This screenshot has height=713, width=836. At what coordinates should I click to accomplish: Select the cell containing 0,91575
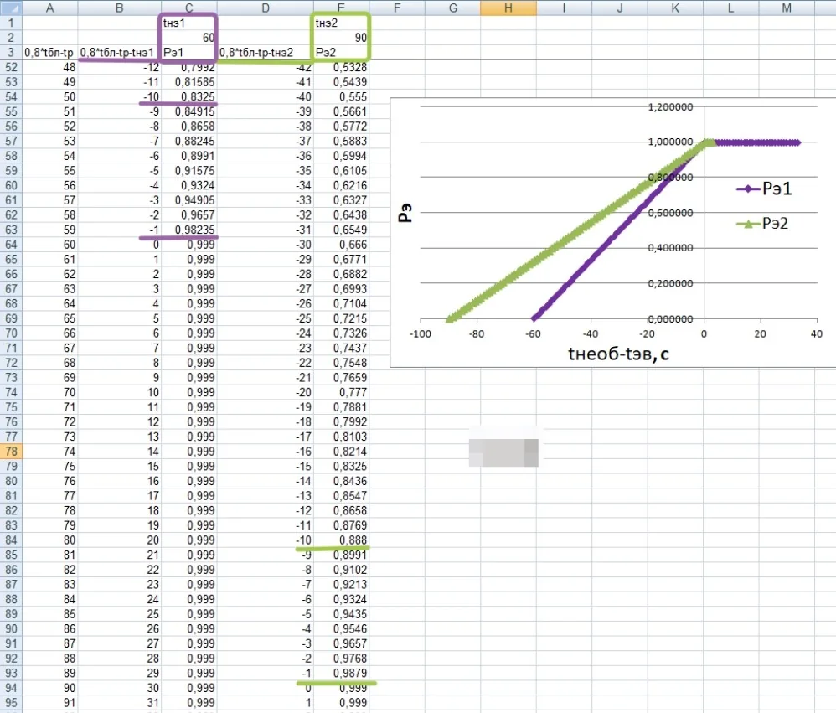(x=188, y=171)
